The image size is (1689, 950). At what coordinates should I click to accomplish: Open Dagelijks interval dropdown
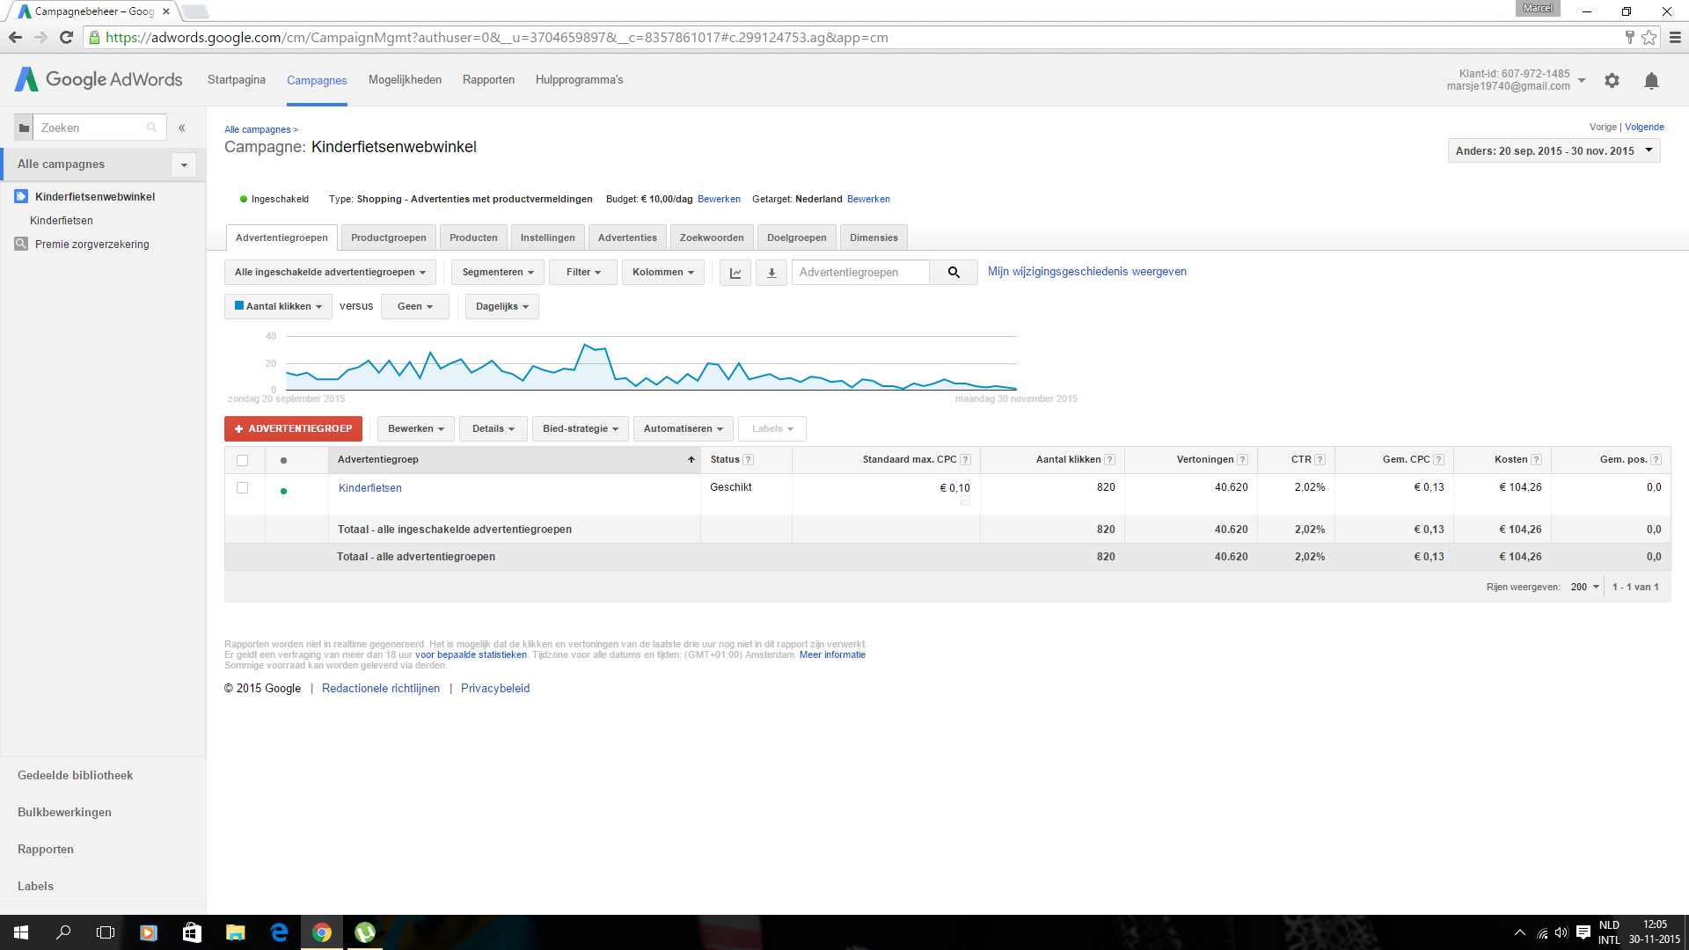pyautogui.click(x=501, y=306)
